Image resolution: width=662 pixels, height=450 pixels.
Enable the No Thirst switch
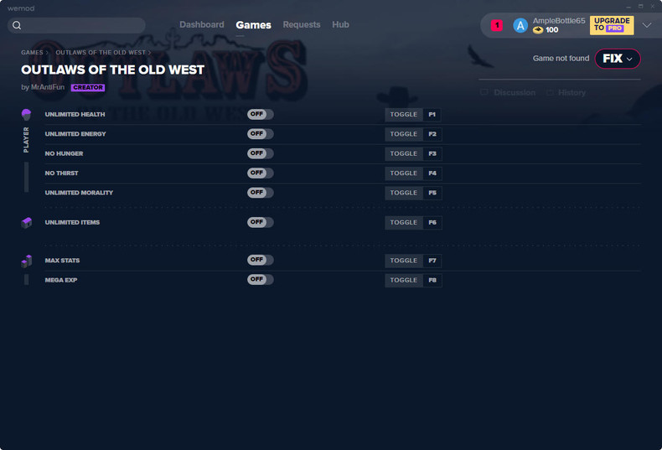[260, 173]
